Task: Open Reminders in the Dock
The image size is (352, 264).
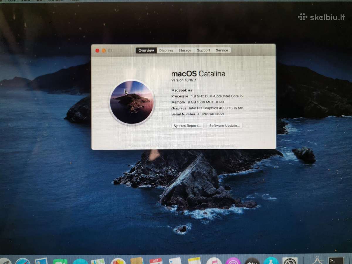Action: pyautogui.click(x=175, y=261)
